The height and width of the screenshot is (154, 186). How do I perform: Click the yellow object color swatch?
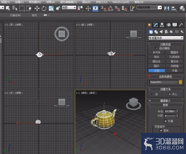pos(180,82)
